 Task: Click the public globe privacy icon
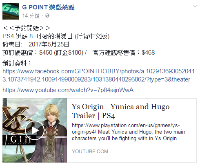[x=47, y=15]
